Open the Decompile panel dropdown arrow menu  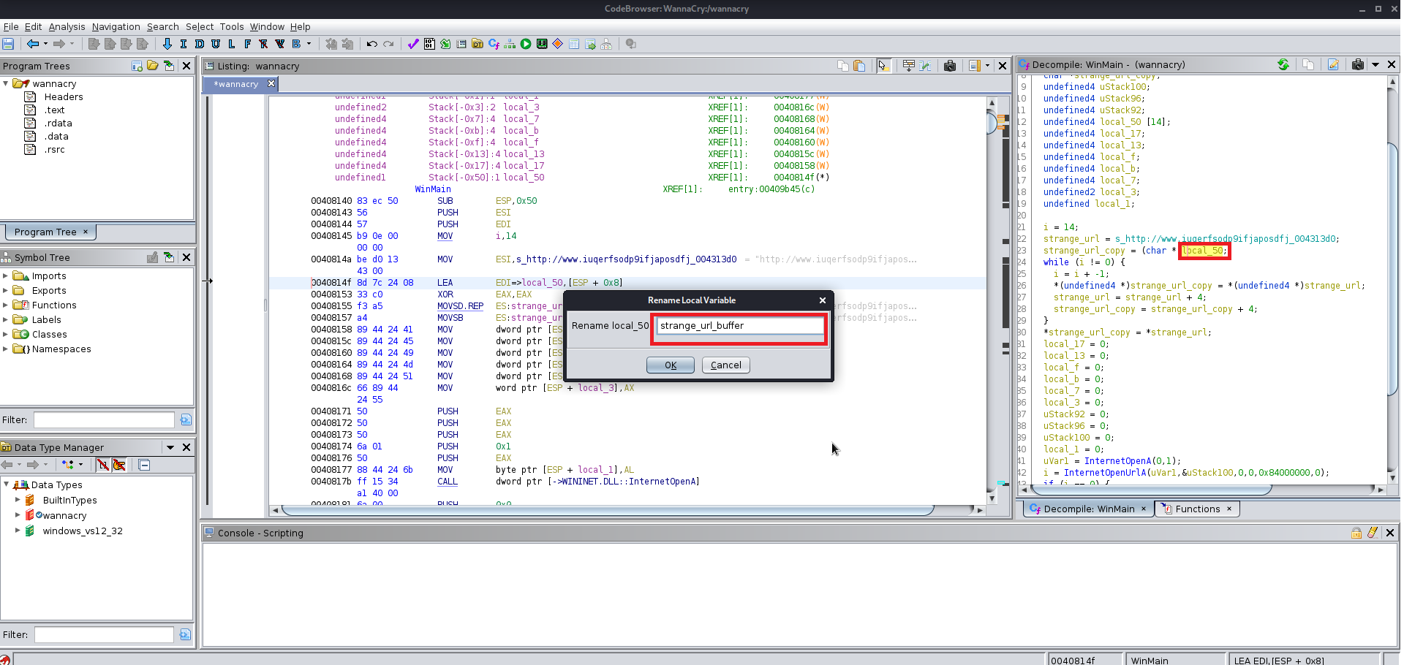pos(1375,64)
